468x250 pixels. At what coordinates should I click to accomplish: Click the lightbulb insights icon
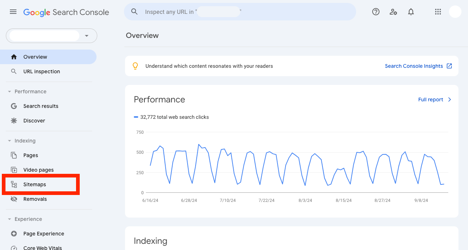point(135,66)
